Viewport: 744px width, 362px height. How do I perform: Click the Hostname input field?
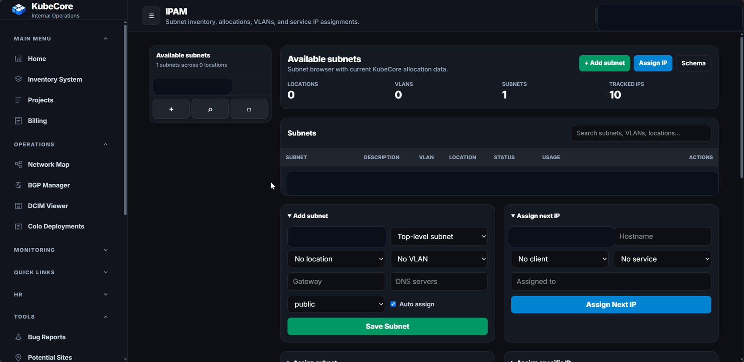pyautogui.click(x=663, y=236)
